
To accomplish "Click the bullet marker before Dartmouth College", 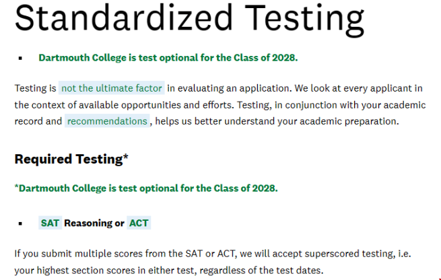I will 20,58.
